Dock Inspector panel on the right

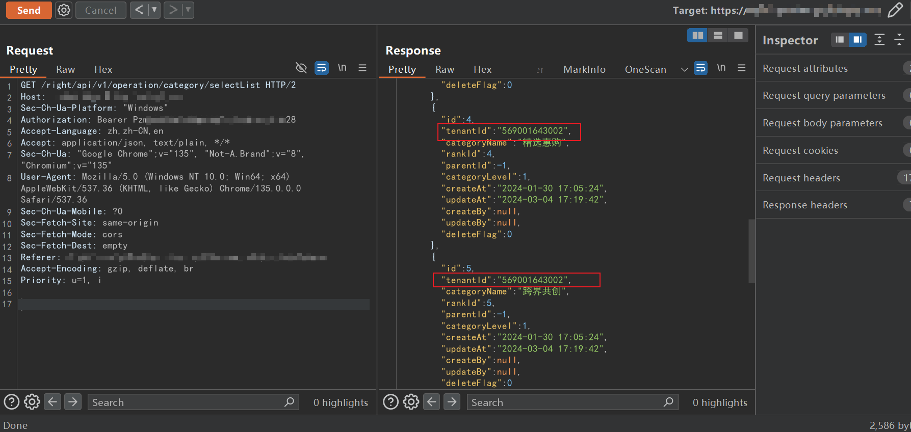857,39
